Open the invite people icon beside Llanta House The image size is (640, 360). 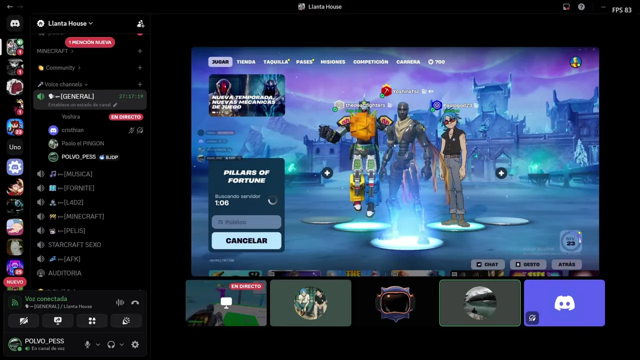[x=140, y=23]
